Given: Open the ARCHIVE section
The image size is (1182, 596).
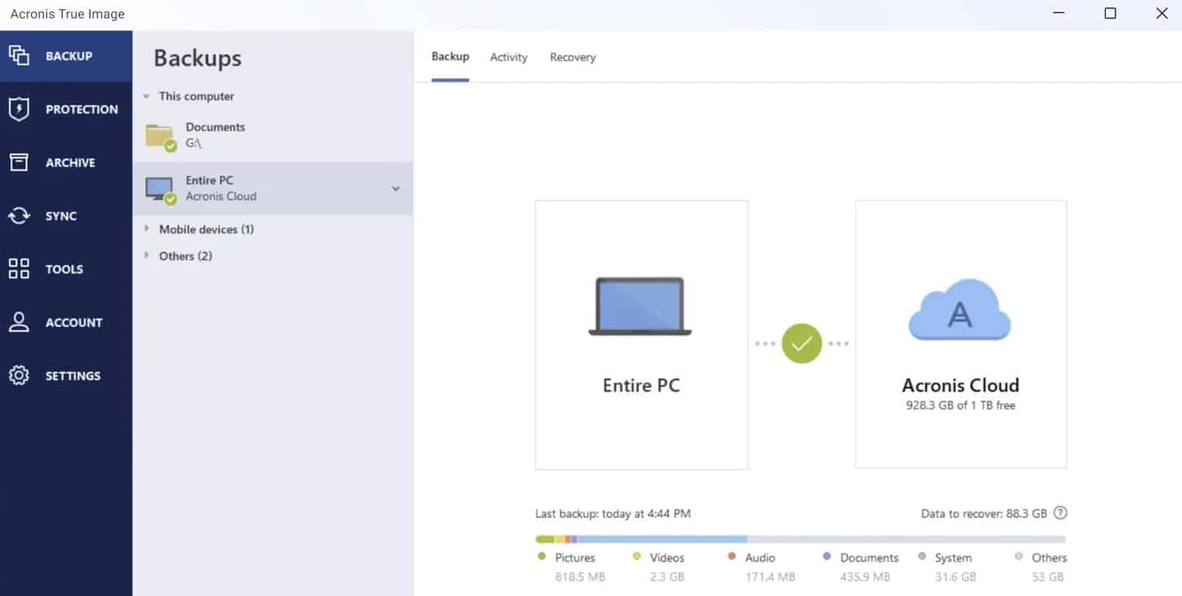Looking at the screenshot, I should click(x=66, y=163).
